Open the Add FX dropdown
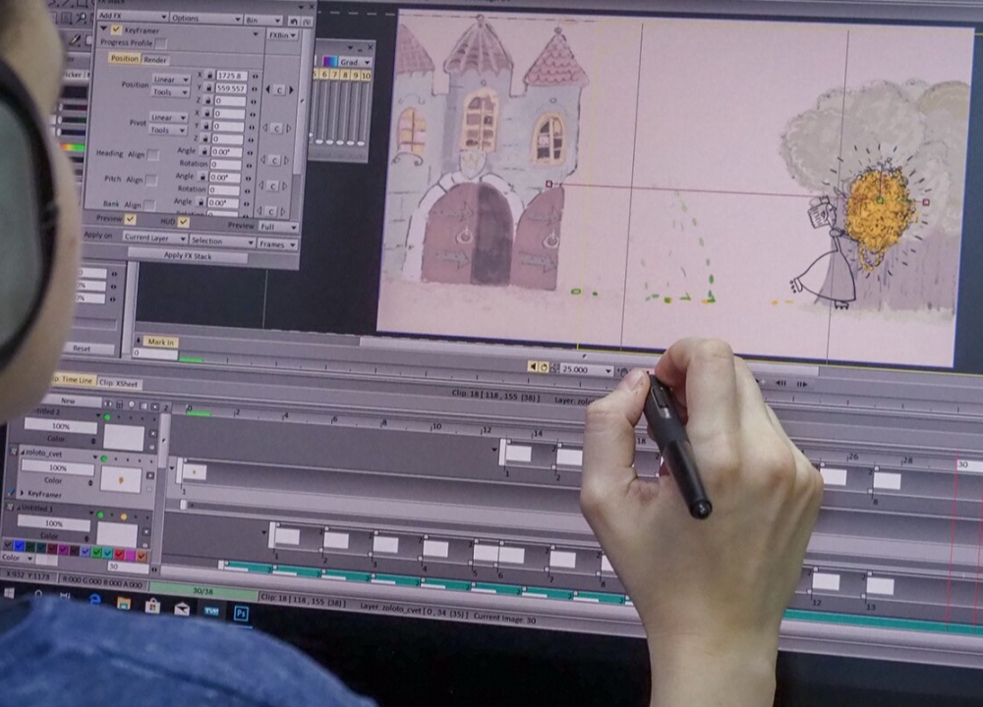The image size is (983, 707). coord(133,17)
